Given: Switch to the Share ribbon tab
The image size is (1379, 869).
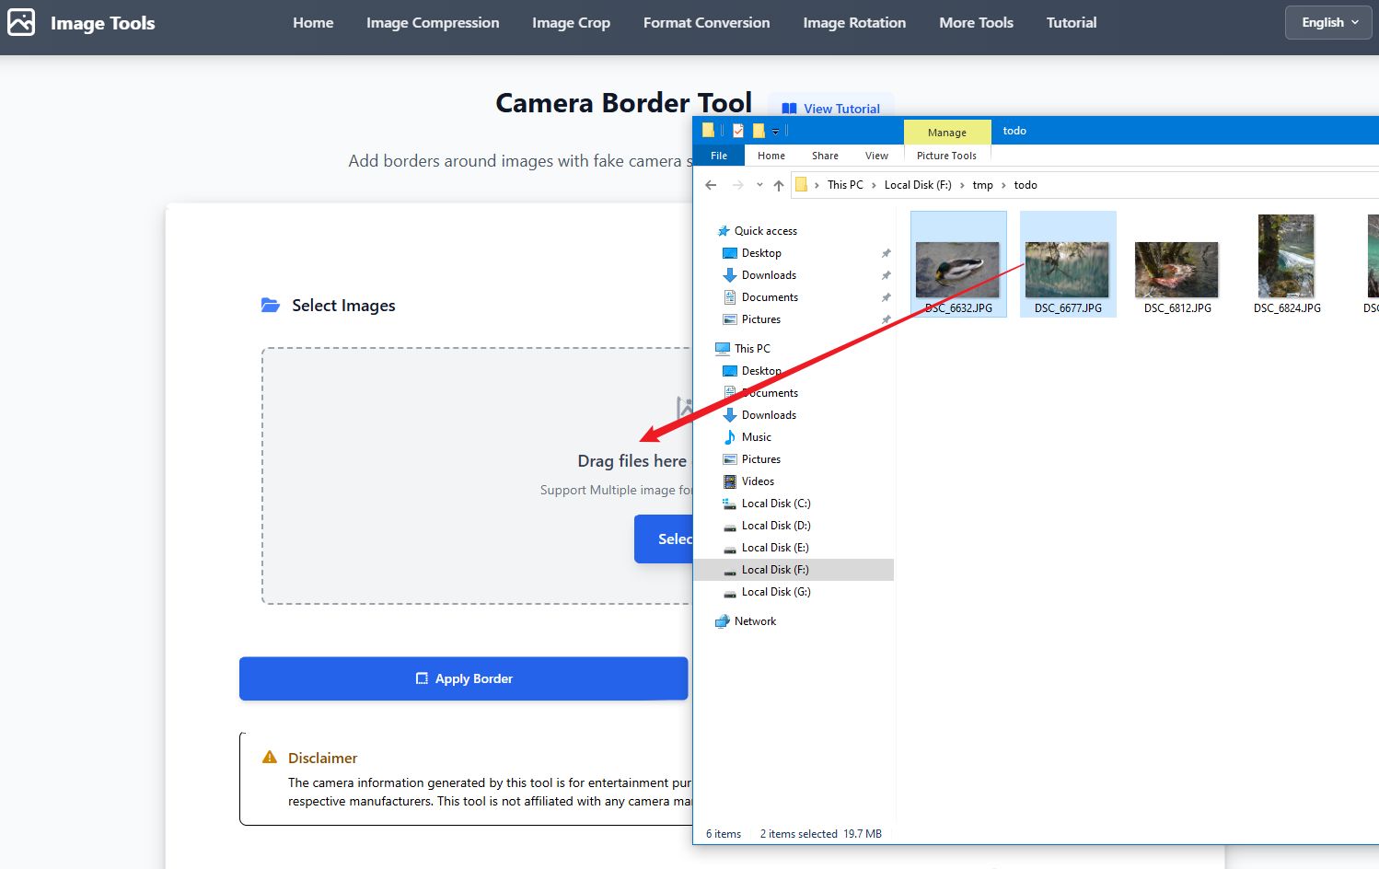Looking at the screenshot, I should click(825, 156).
